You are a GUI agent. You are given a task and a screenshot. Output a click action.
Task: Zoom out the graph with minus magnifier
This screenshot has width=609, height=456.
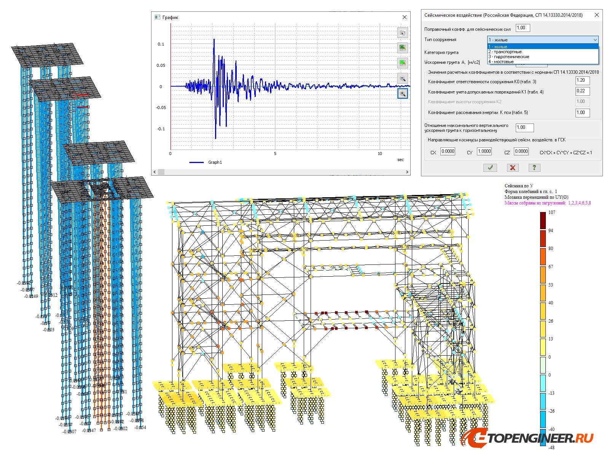pyautogui.click(x=402, y=78)
